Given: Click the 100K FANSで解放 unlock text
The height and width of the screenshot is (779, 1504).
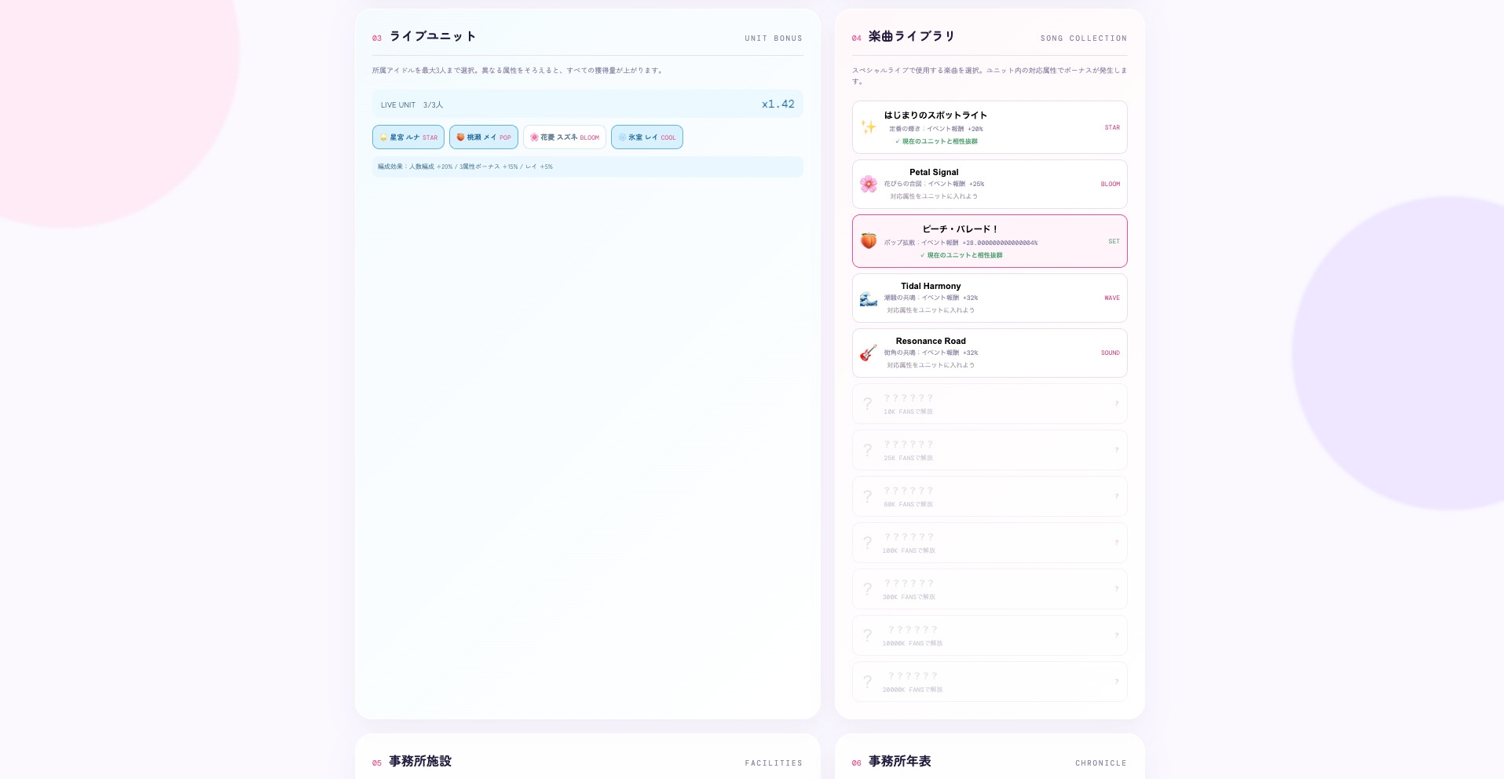Looking at the screenshot, I should coord(909,550).
